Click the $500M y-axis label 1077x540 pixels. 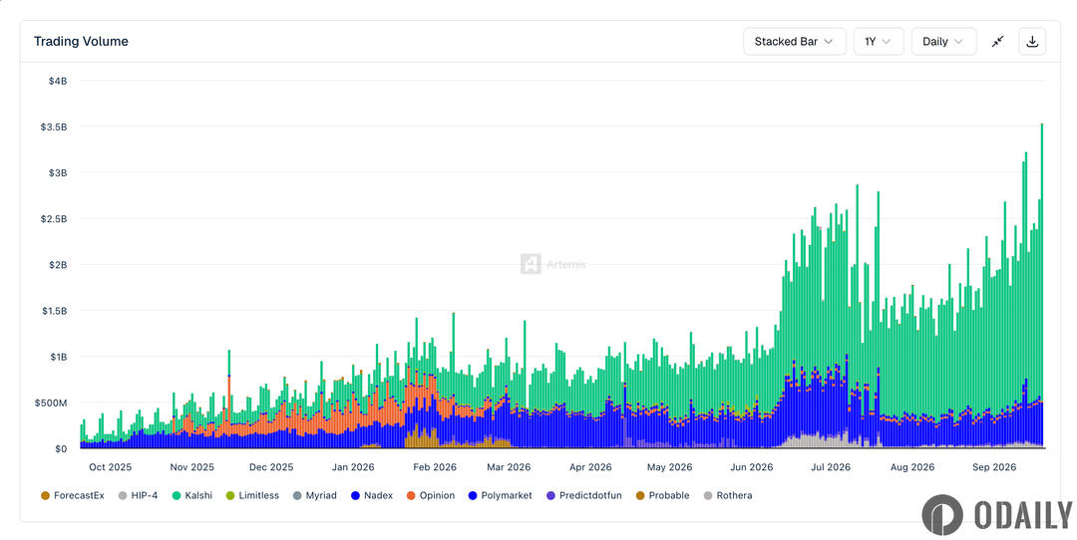pyautogui.click(x=50, y=403)
